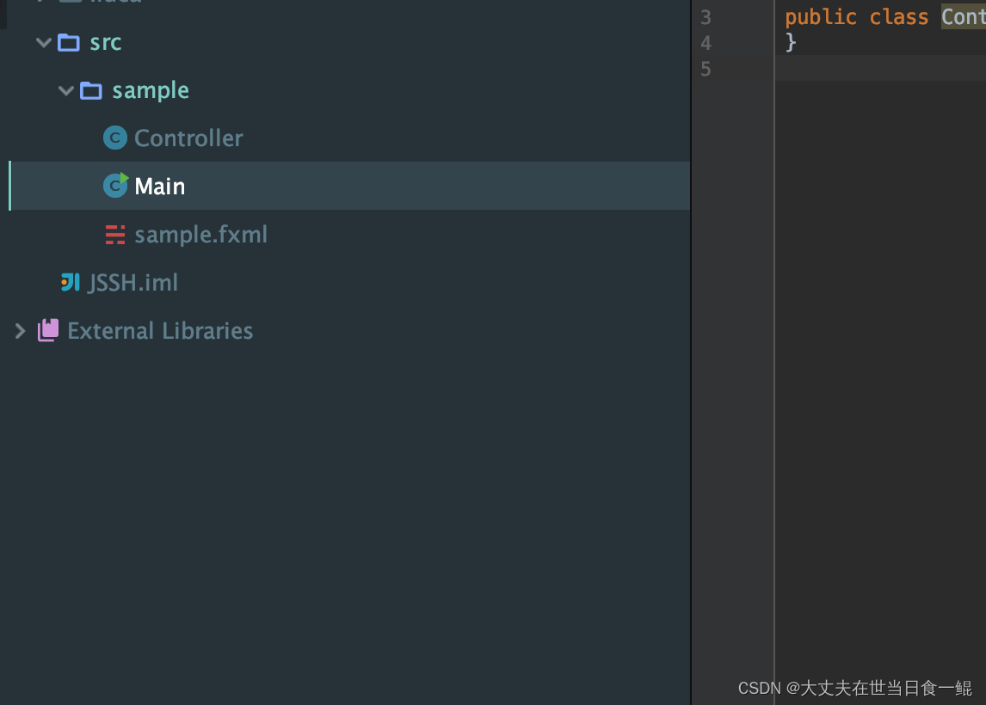The image size is (986, 705).
Task: Select the Main class in tree
Action: [x=160, y=186]
